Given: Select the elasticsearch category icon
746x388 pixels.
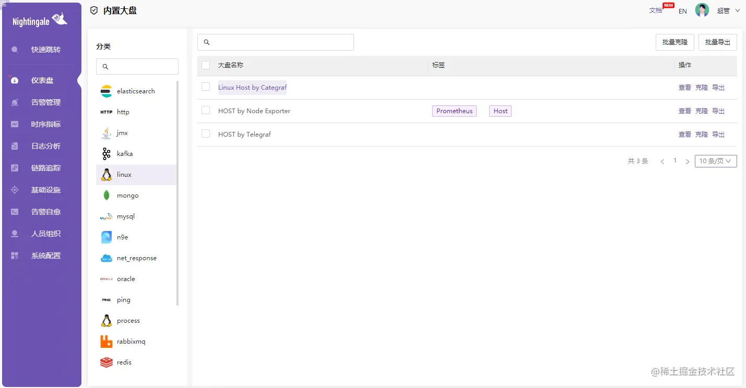Looking at the screenshot, I should click(106, 91).
